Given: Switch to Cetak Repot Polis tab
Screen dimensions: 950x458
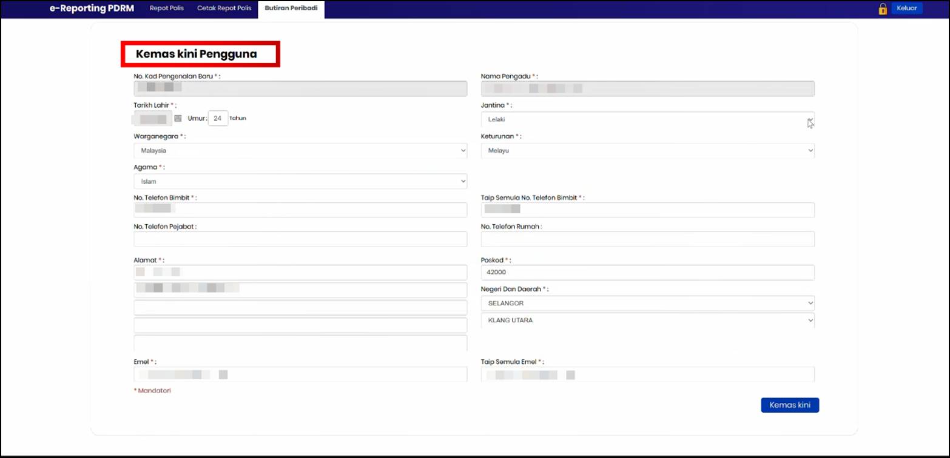Looking at the screenshot, I should (x=224, y=8).
